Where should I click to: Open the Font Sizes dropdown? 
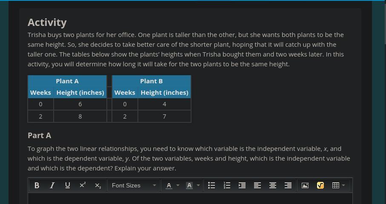pos(134,185)
